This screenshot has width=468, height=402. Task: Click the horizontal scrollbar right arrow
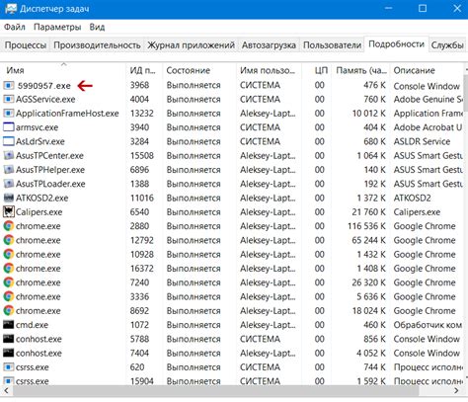(x=456, y=390)
